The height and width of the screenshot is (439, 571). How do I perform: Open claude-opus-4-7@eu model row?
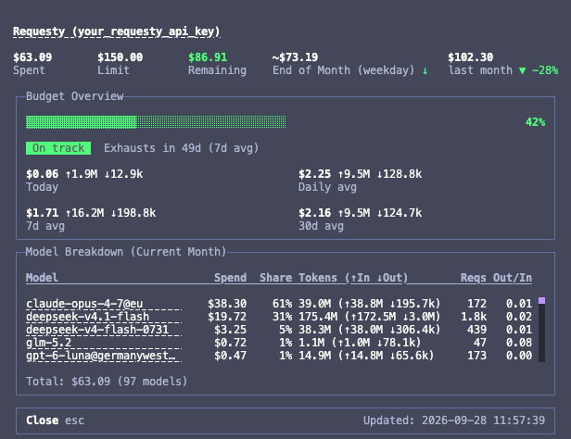[x=104, y=304]
